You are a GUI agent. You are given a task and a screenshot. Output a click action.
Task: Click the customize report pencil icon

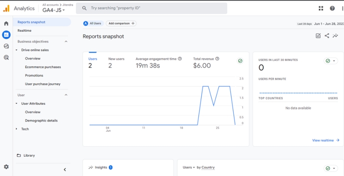[x=318, y=36]
